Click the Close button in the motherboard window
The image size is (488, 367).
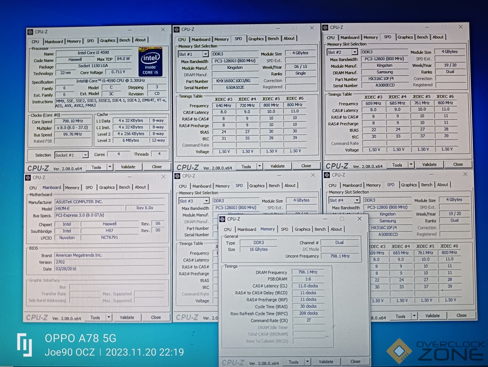click(x=156, y=317)
